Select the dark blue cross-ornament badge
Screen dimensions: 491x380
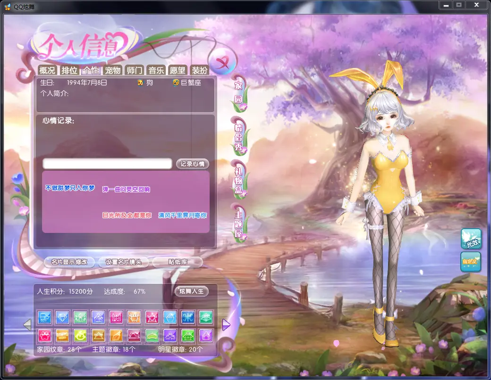[x=188, y=317]
